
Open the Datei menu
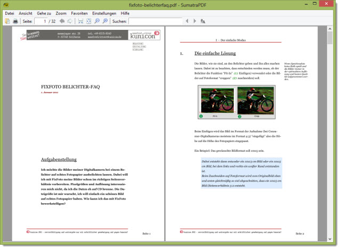(10, 13)
